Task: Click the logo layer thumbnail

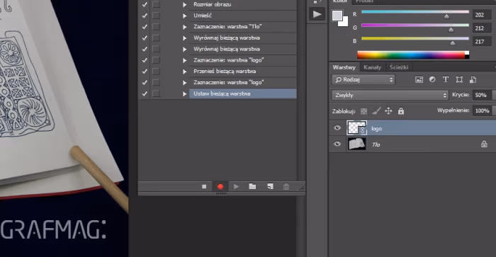Action: tap(357, 127)
